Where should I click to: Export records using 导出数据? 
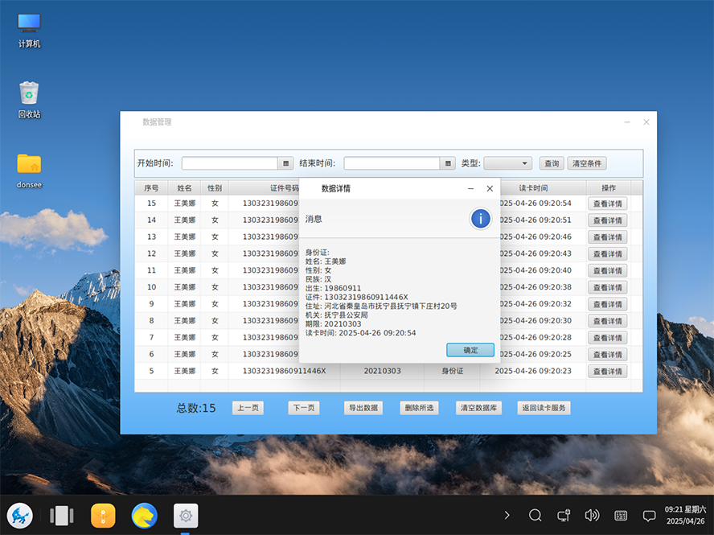coord(363,408)
